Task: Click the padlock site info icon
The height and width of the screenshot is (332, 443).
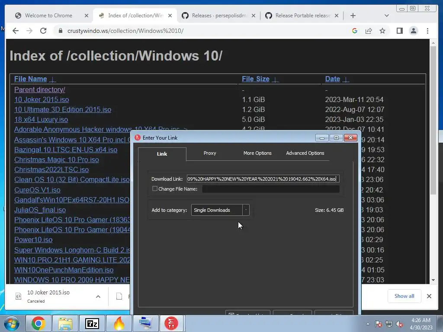Action: [x=60, y=31]
